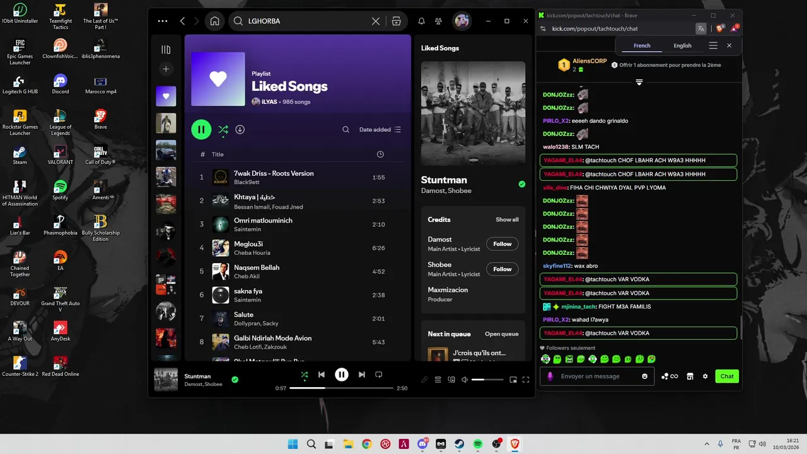807x454 pixels.
Task: Click the Salute track cover thumbnail
Action: [221, 318]
